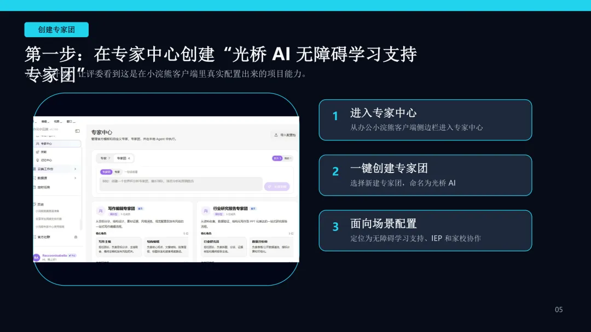Click the 记忆中心 lightbulb icon

click(x=37, y=160)
